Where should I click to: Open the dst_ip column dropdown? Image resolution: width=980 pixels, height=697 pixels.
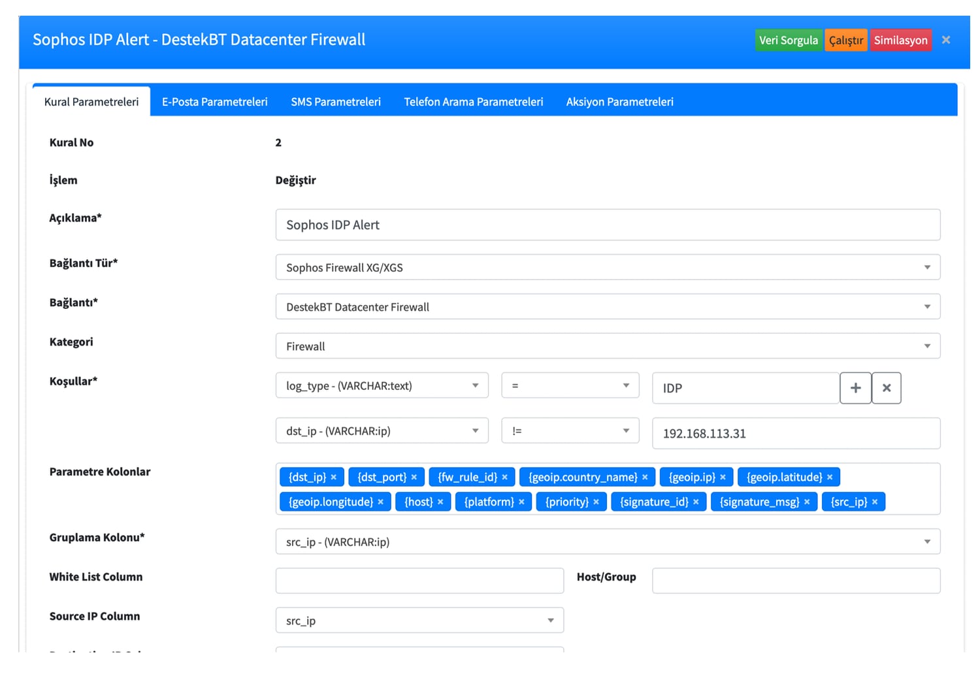click(382, 430)
